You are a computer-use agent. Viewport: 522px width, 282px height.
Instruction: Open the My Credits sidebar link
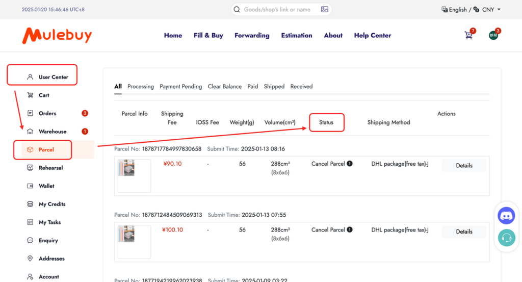(x=52, y=204)
